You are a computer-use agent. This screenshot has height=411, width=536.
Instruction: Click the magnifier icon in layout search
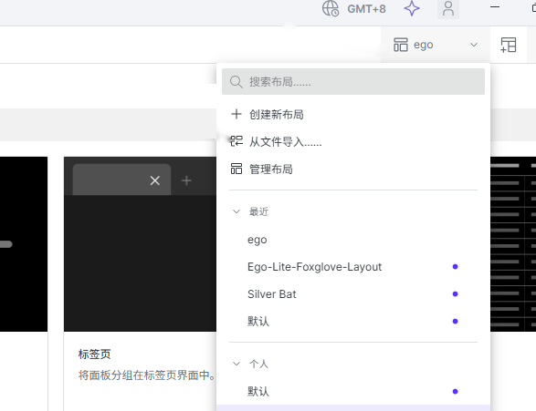point(236,82)
